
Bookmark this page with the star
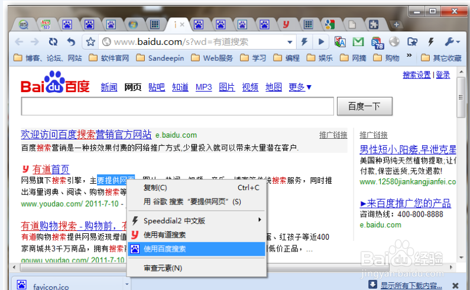(90, 42)
